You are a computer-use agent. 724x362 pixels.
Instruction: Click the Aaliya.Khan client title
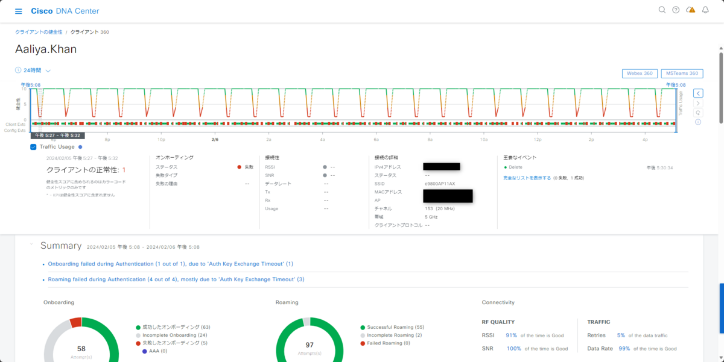click(46, 49)
